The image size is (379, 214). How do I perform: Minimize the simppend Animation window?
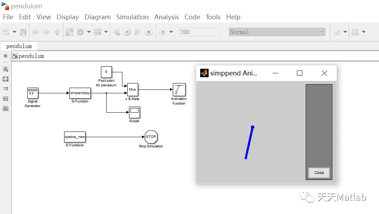tap(275, 73)
